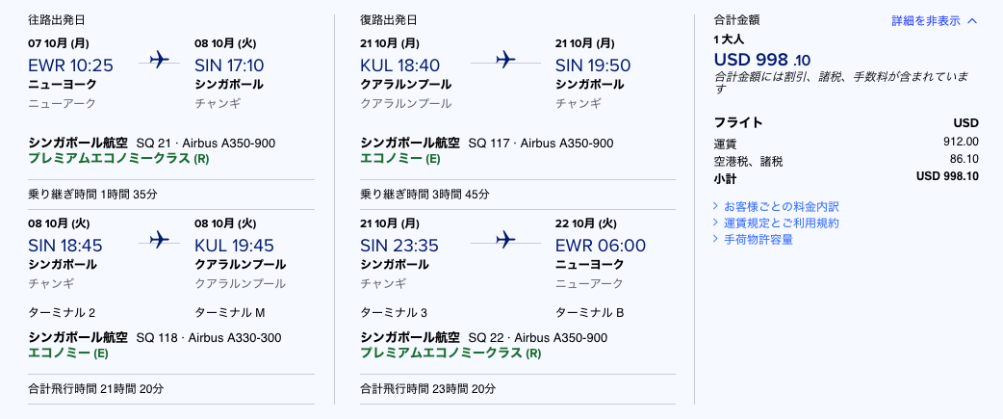Click the SQ 118 Airbus A330-300 flight text

point(208,337)
